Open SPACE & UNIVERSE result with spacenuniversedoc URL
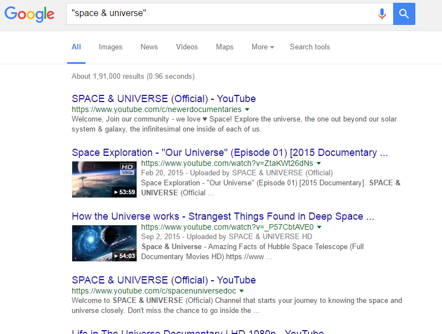Image resolution: width=442 pixels, height=334 pixels. click(x=163, y=280)
